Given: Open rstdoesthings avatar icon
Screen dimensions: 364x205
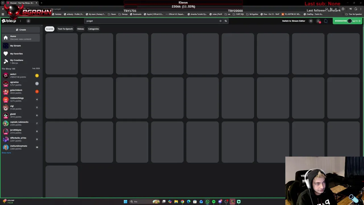Looking at the screenshot, I should 6,99.
